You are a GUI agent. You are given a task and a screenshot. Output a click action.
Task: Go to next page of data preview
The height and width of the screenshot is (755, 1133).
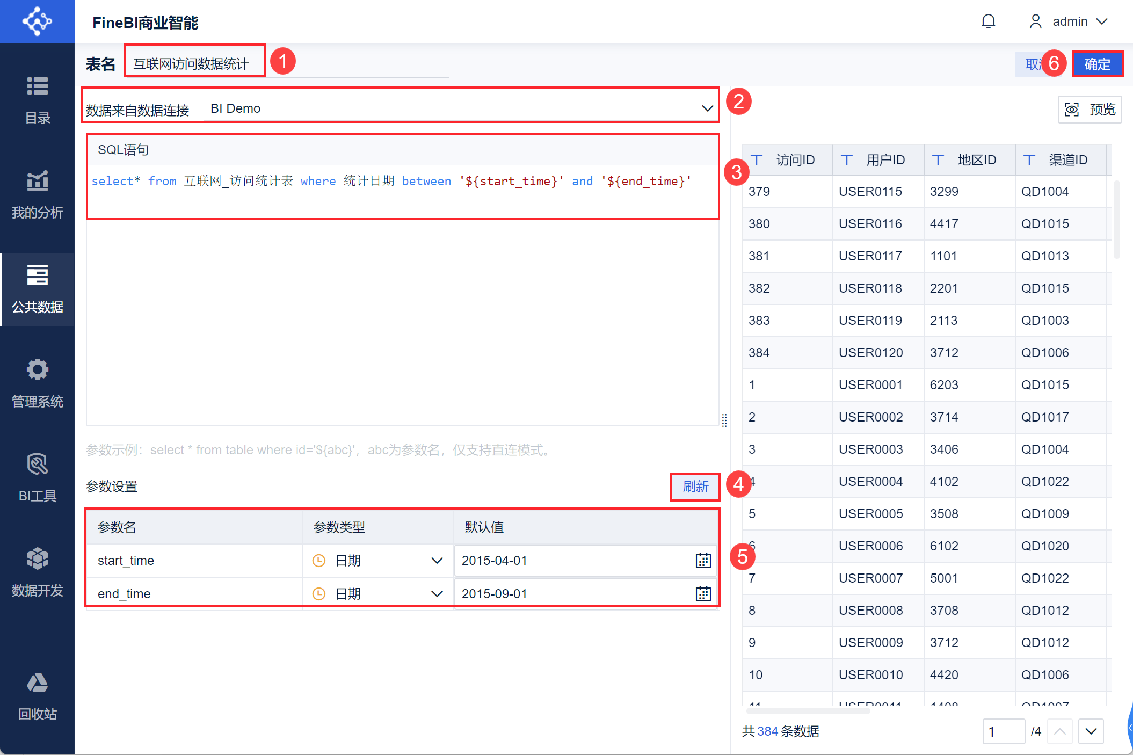coord(1091,731)
